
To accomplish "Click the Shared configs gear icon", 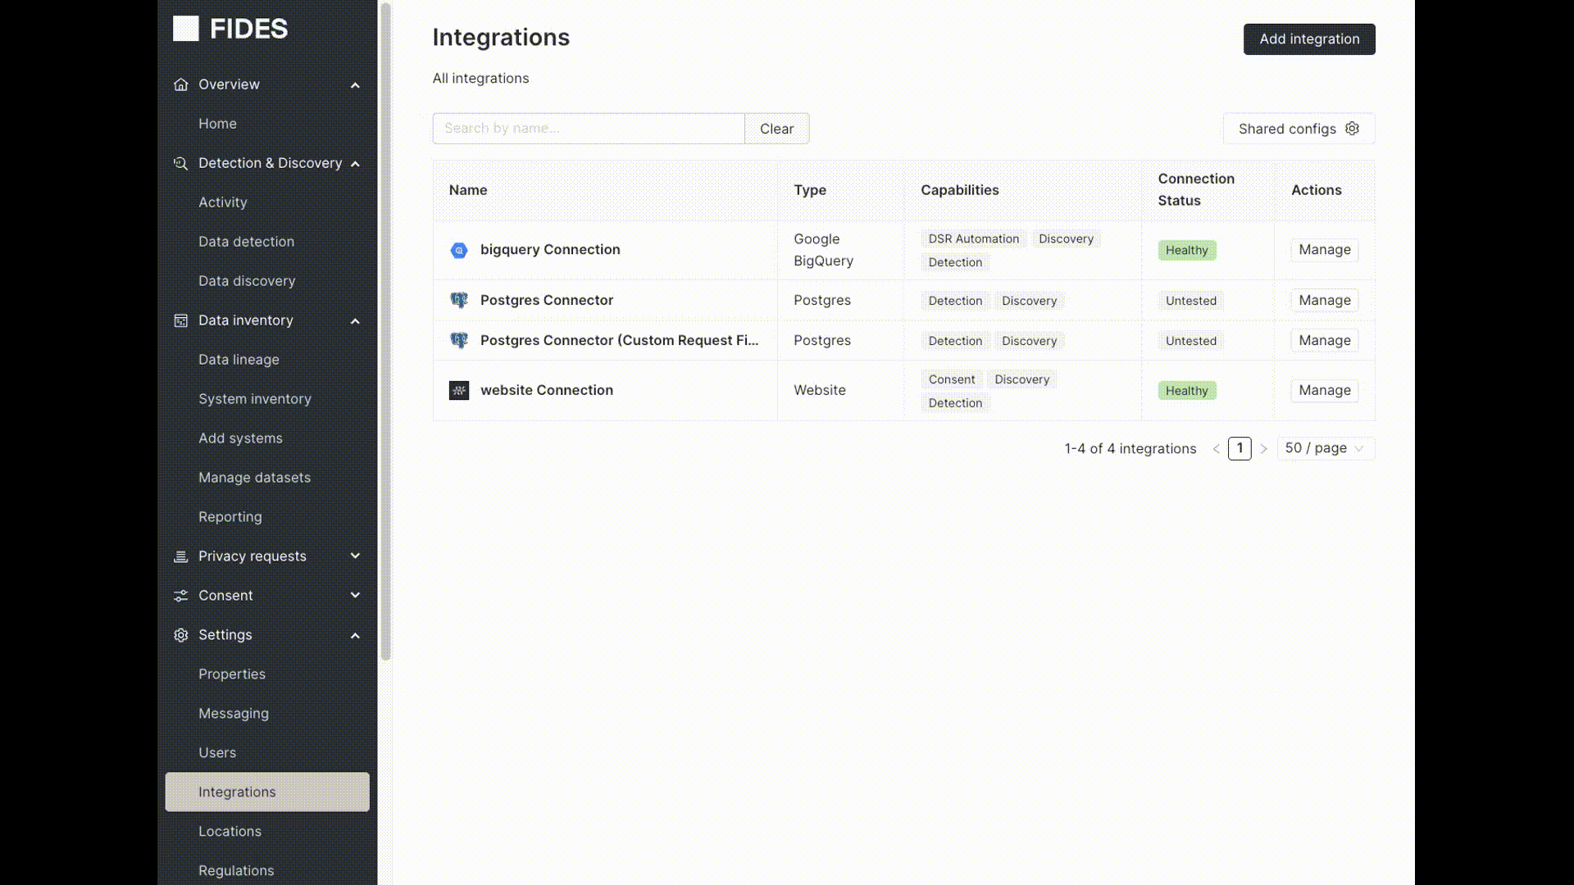I will click(x=1352, y=129).
